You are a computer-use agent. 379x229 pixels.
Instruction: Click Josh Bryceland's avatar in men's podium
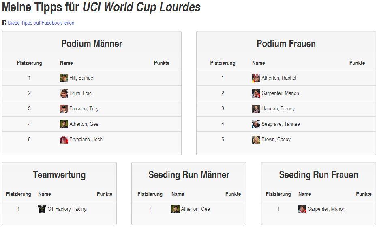64,140
